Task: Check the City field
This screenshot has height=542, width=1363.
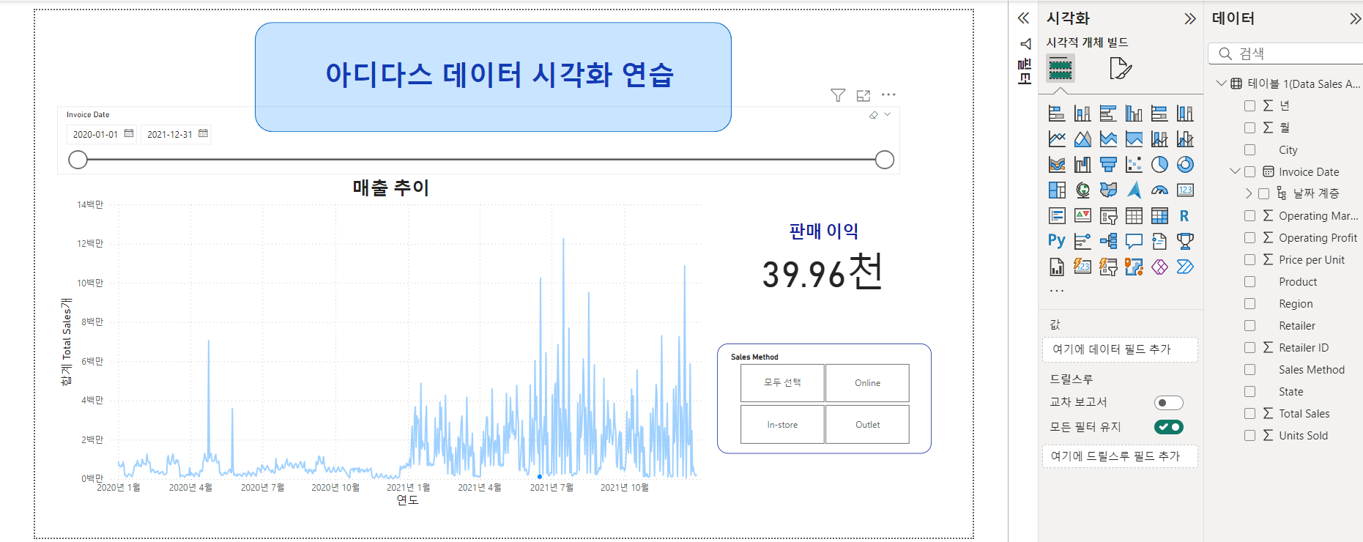Action: pyautogui.click(x=1249, y=149)
